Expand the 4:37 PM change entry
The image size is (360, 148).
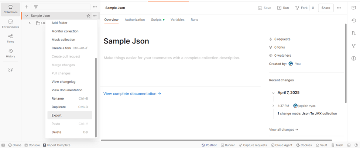(273, 106)
